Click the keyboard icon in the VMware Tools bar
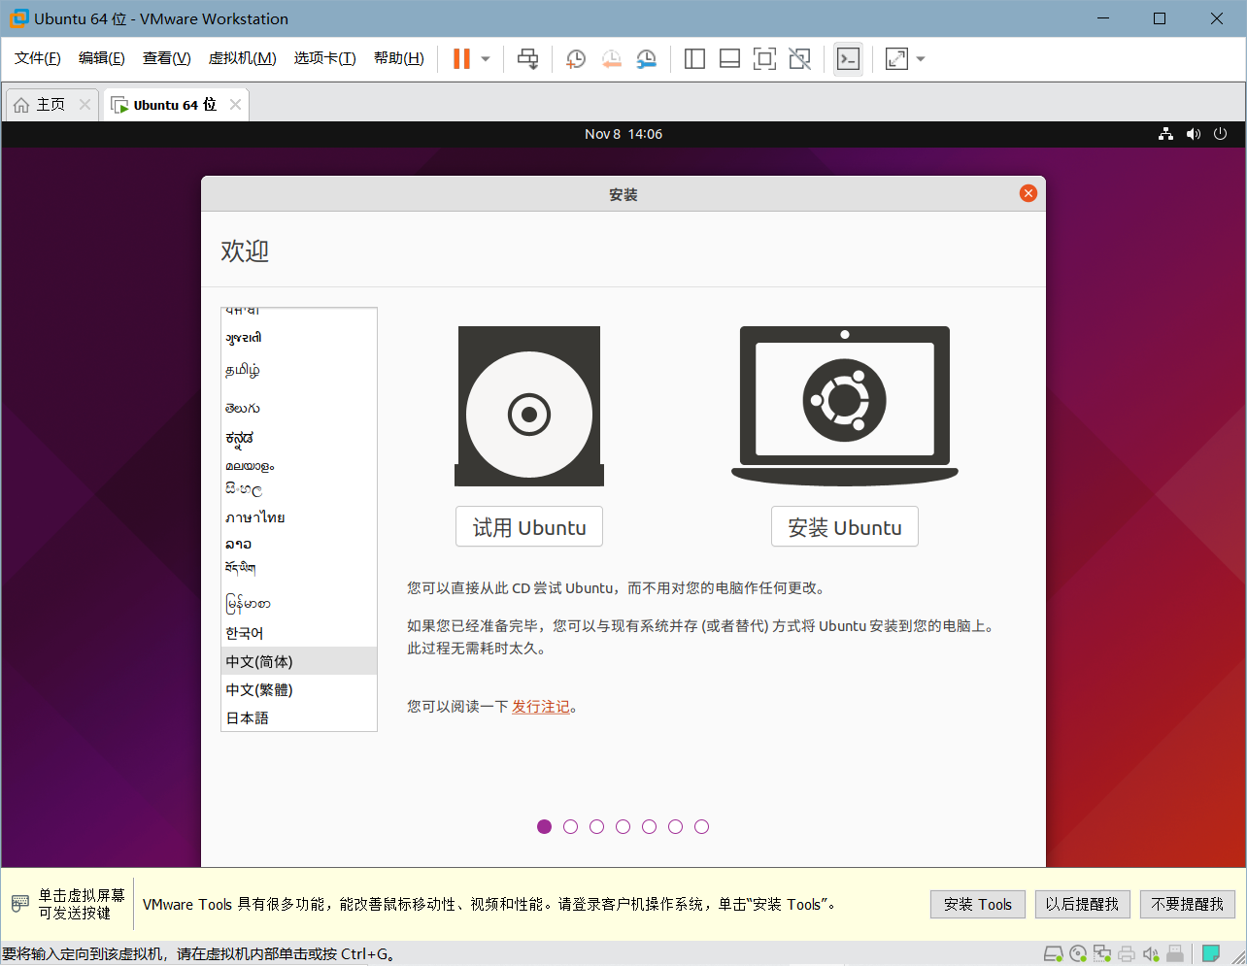Viewport: 1247px width, 966px height. tap(20, 904)
